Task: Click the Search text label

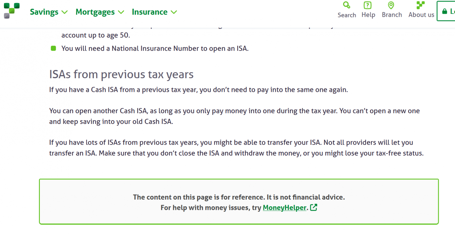Action: click(x=347, y=15)
